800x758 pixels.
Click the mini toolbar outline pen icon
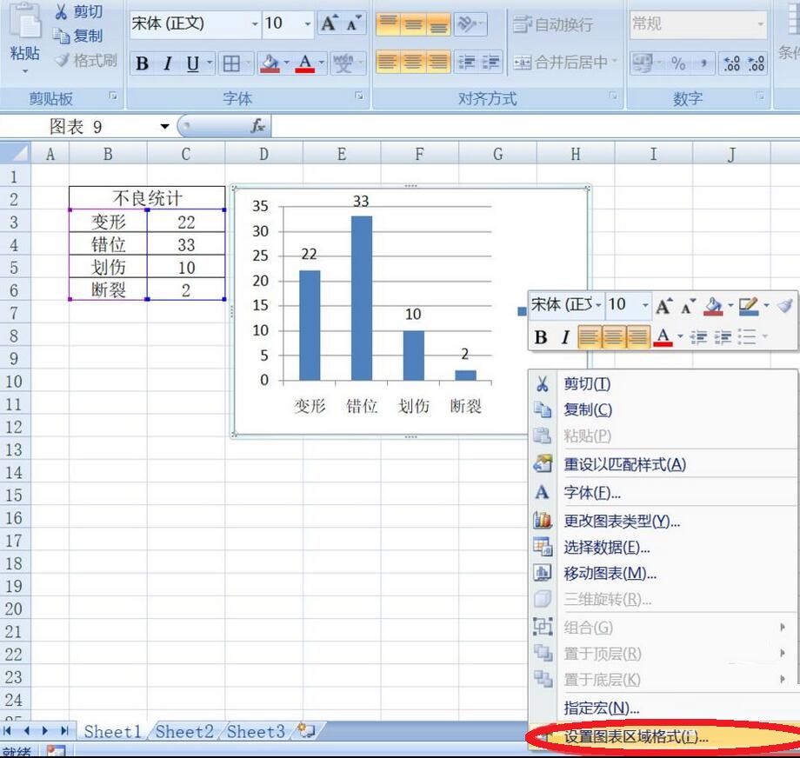tap(748, 305)
